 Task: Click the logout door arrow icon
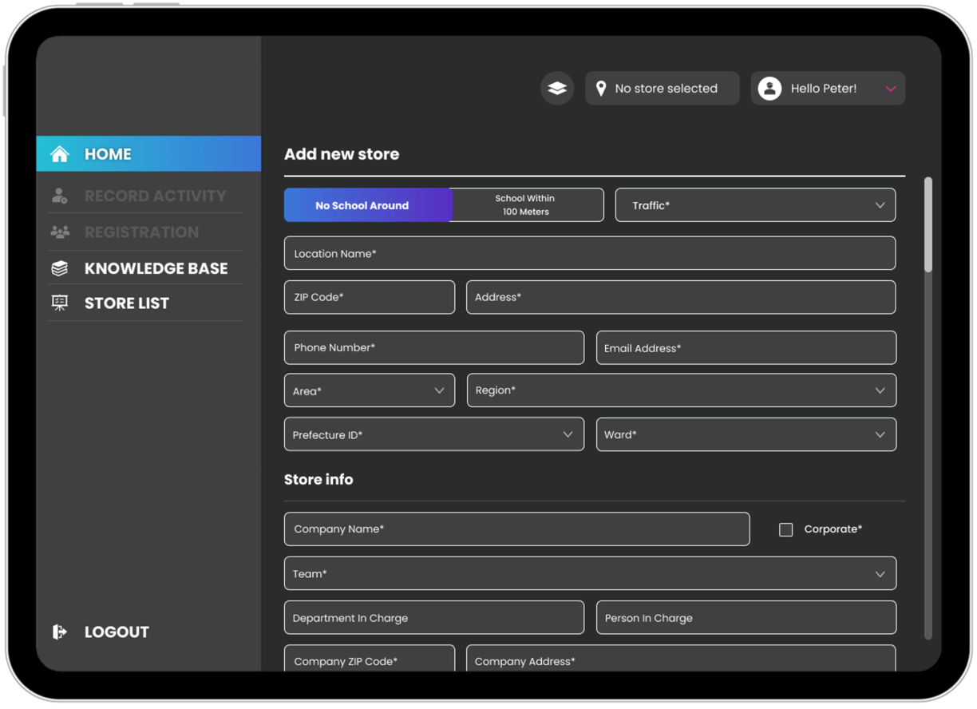click(60, 632)
